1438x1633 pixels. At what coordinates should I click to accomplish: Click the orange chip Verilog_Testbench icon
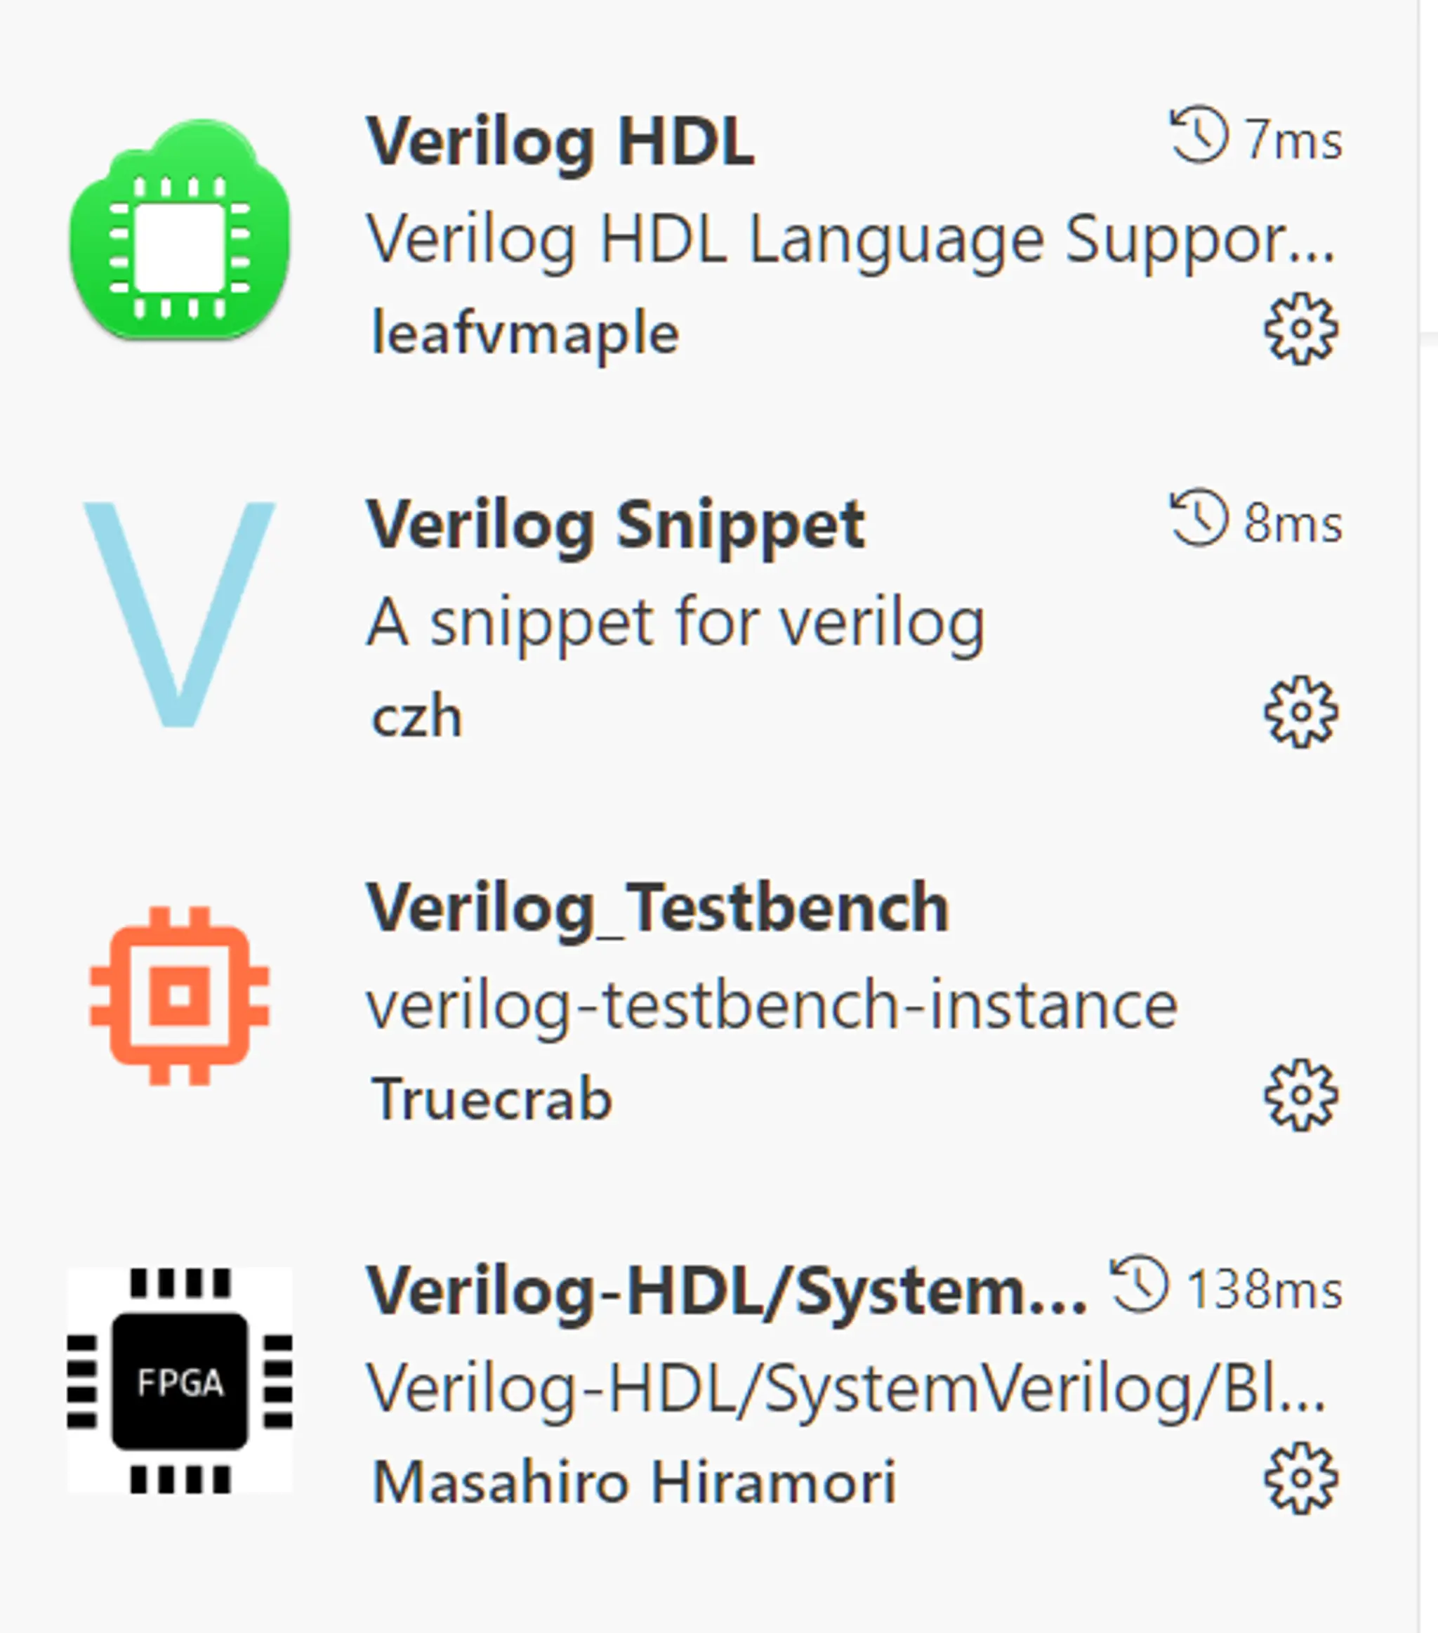[180, 995]
